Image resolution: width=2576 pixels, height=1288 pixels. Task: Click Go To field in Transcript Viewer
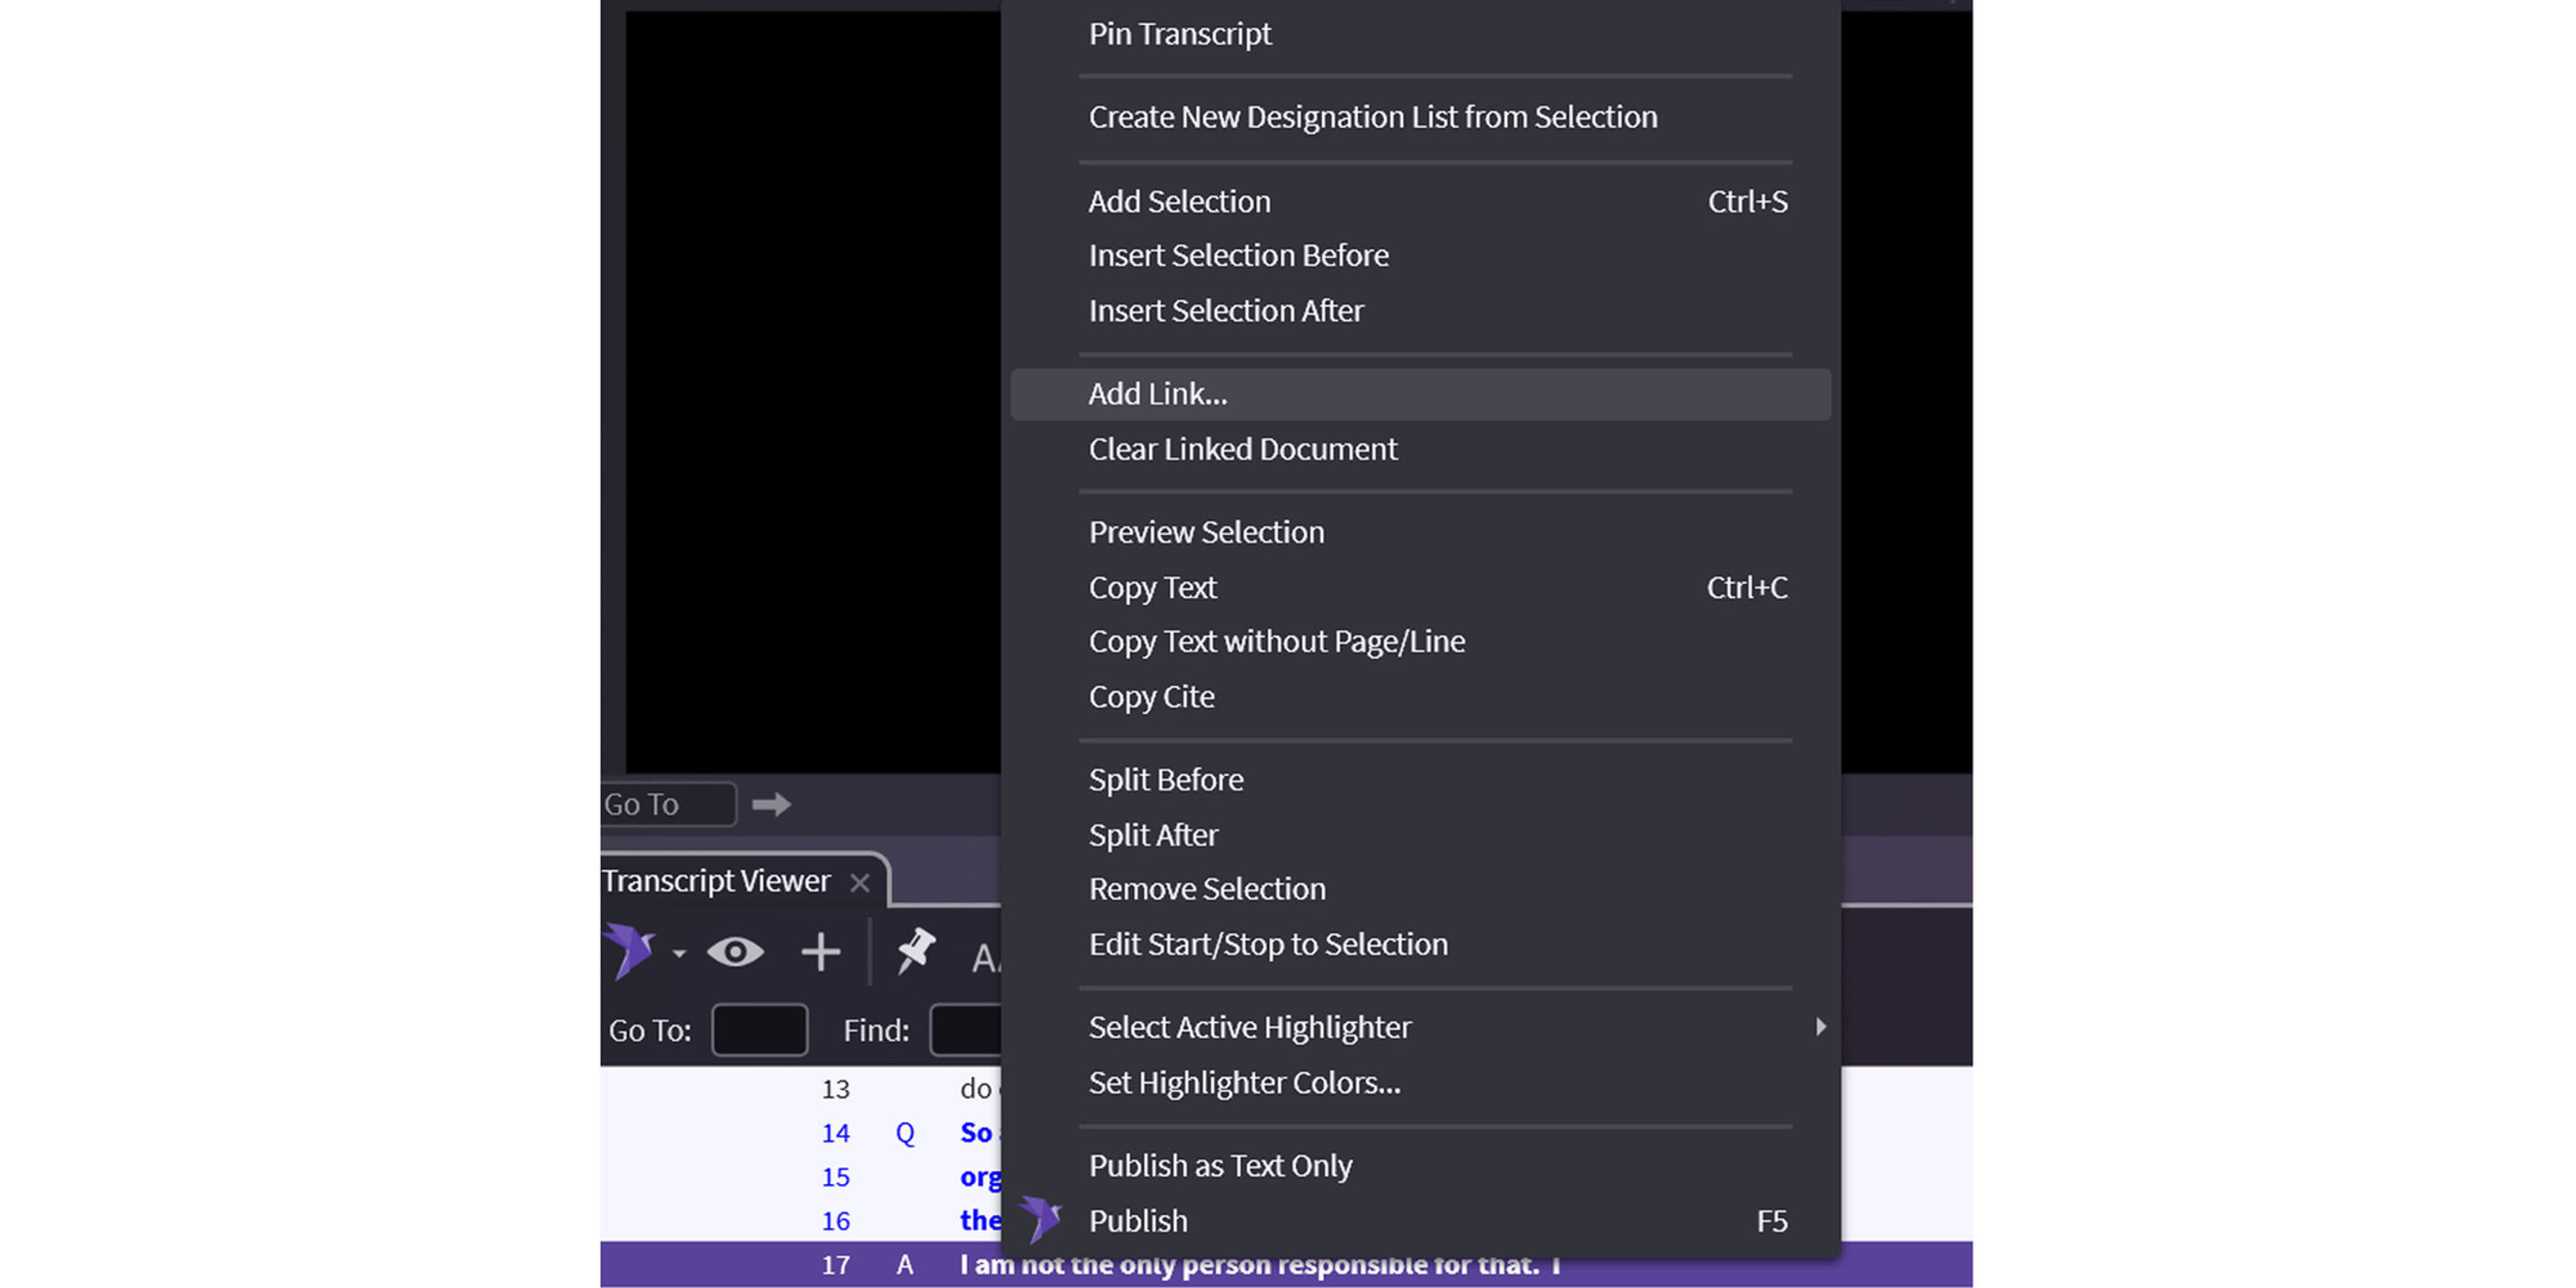(759, 1030)
